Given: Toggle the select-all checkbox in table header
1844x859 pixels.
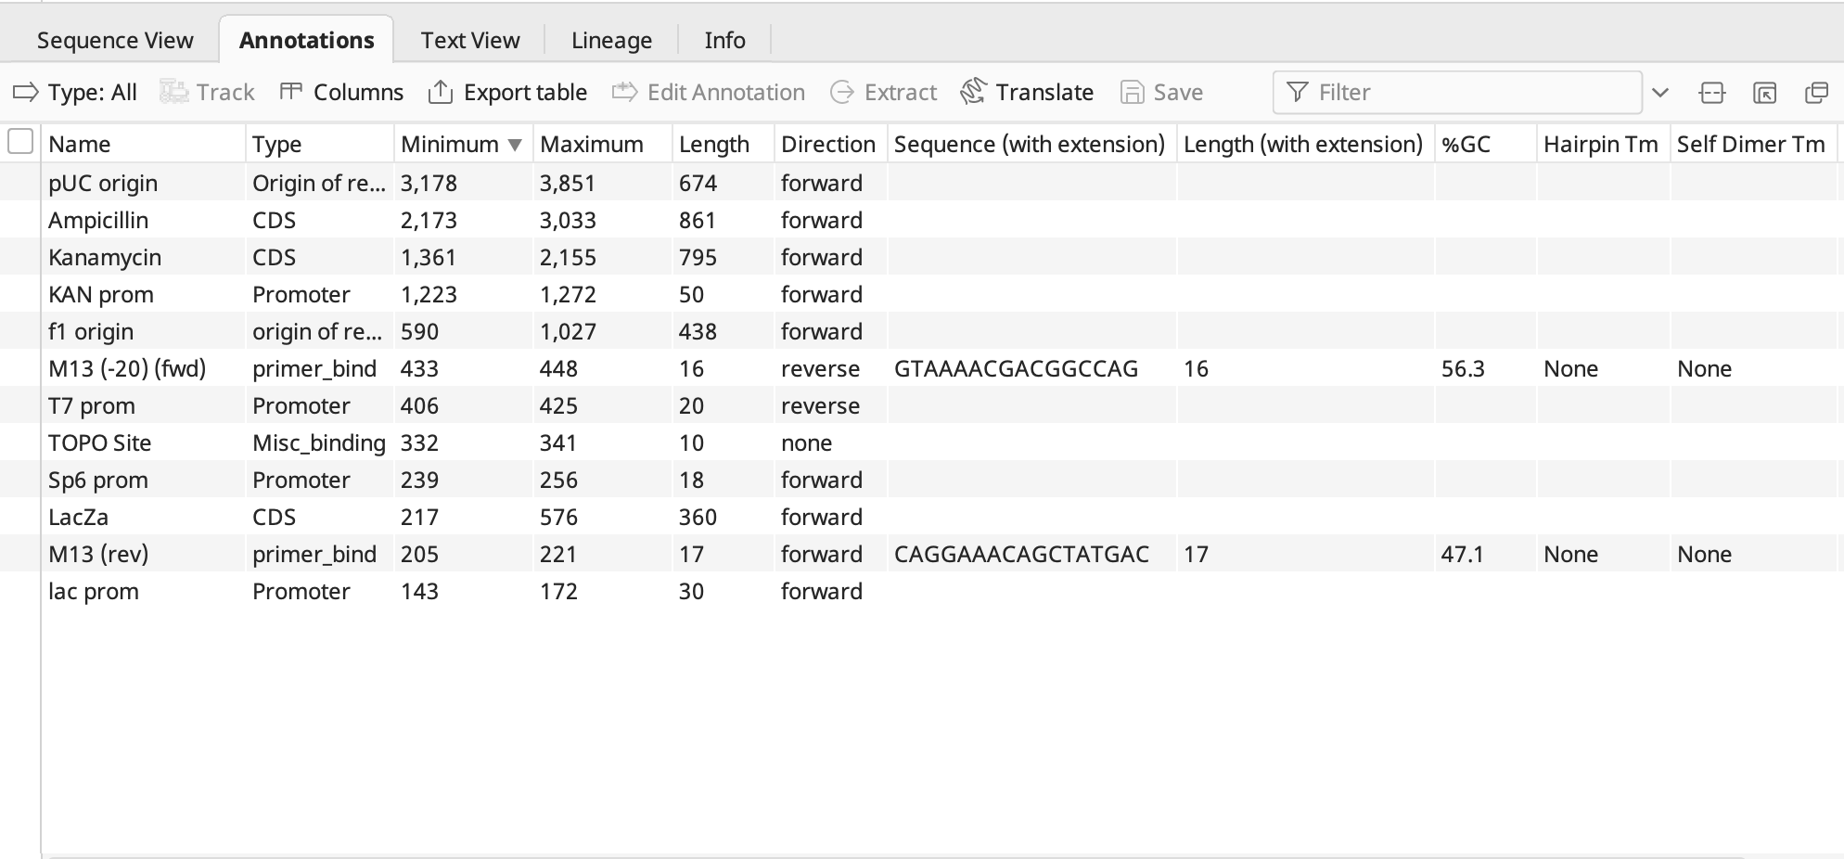Looking at the screenshot, I should point(20,142).
